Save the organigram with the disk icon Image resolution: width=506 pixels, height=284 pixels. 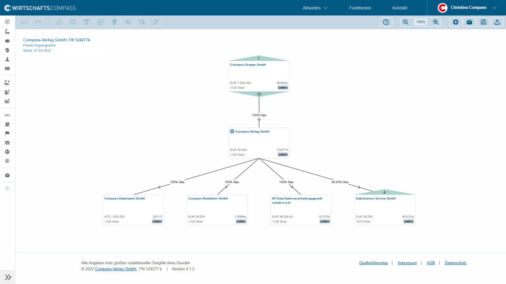pos(484,22)
